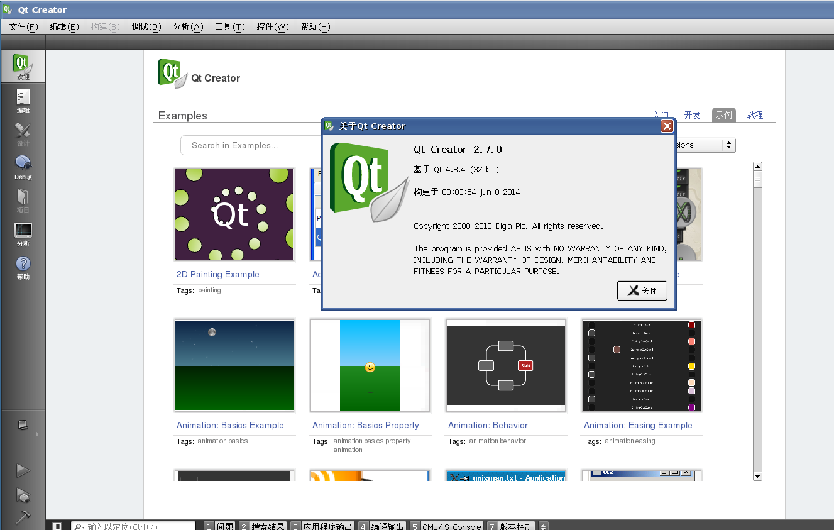Open the 7 版本控制 pane

(512, 526)
